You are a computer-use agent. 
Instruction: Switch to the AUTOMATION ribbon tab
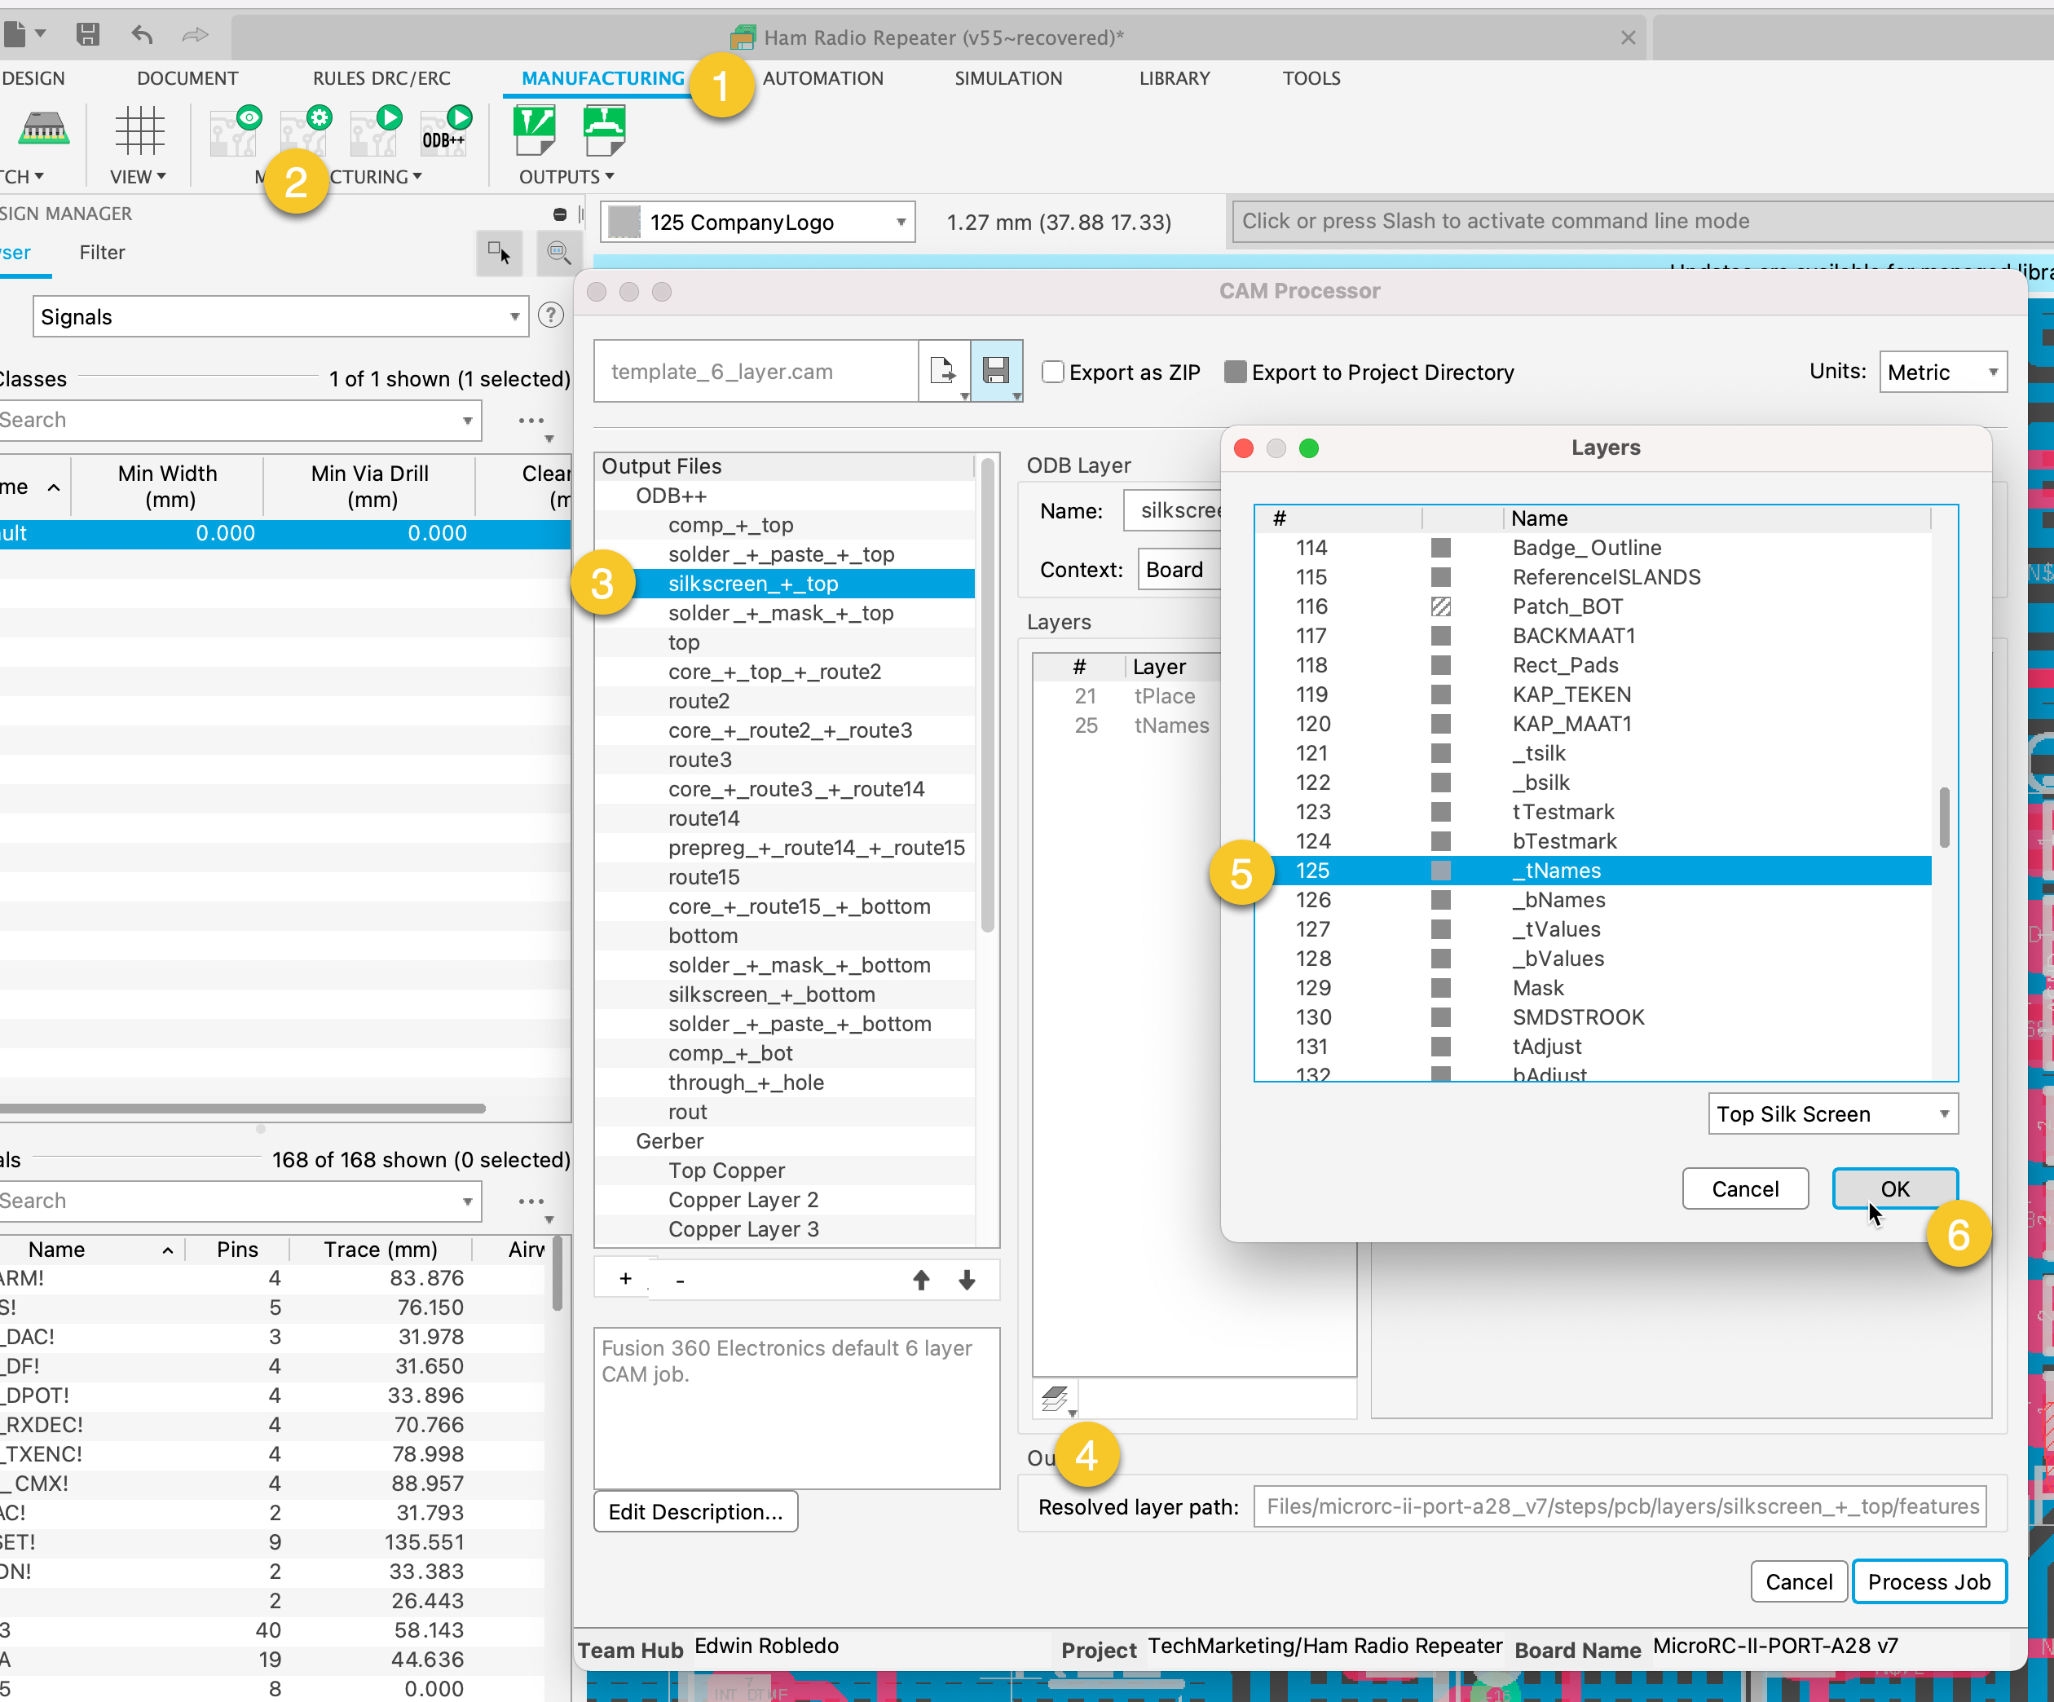pyautogui.click(x=822, y=78)
